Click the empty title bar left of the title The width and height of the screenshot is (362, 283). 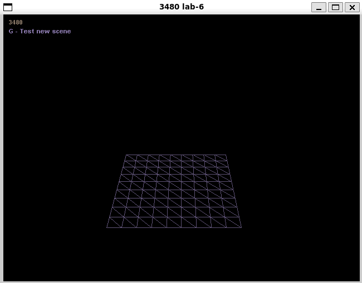pyautogui.click(x=84, y=7)
